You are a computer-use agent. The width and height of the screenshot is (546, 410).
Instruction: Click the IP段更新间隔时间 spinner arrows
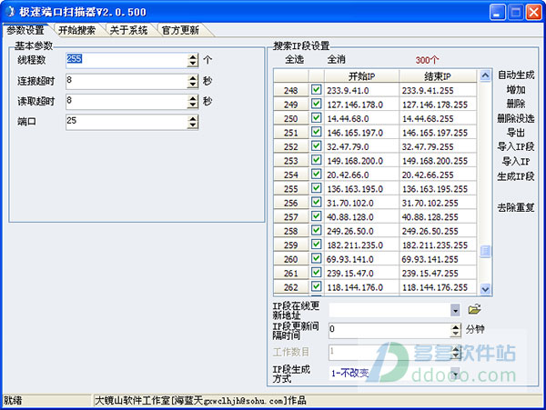(456, 330)
